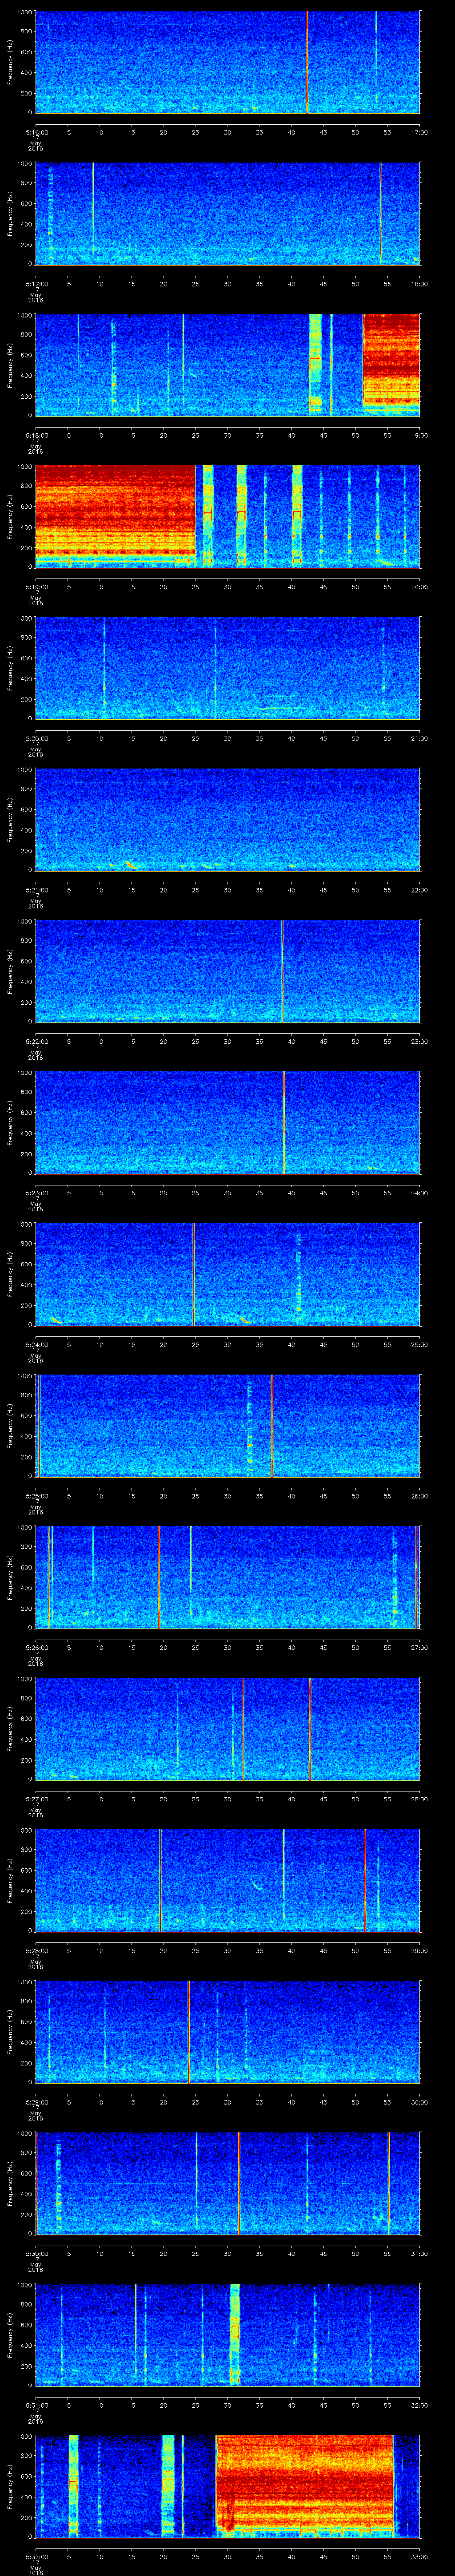Click the "33:00" end time label
The width and height of the screenshot is (455, 2576).
pyautogui.click(x=419, y=2558)
